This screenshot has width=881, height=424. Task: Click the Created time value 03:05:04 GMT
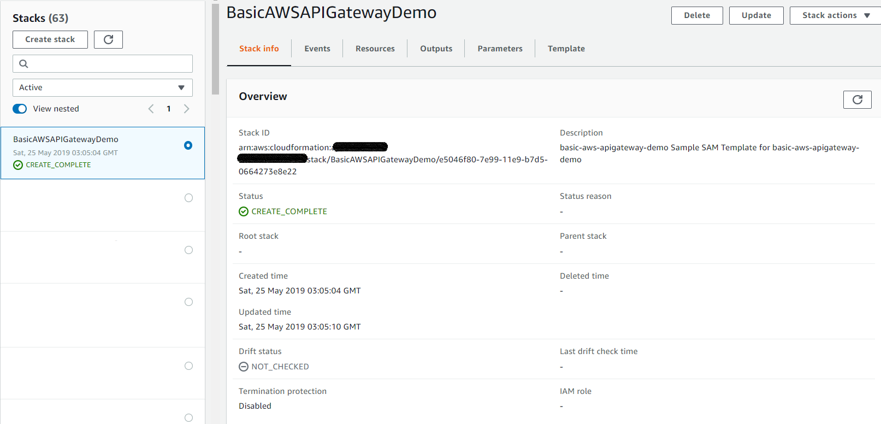(300, 291)
